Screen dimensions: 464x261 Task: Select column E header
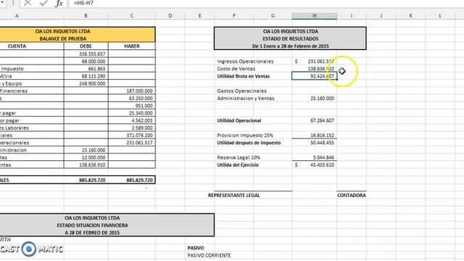coord(200,16)
